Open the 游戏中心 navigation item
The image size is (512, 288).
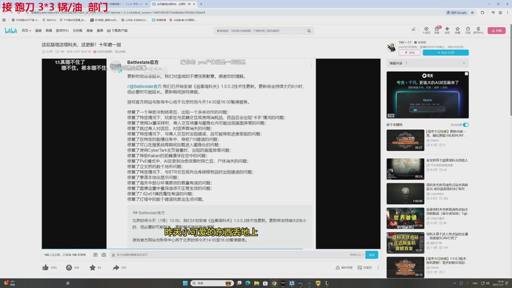(62, 31)
